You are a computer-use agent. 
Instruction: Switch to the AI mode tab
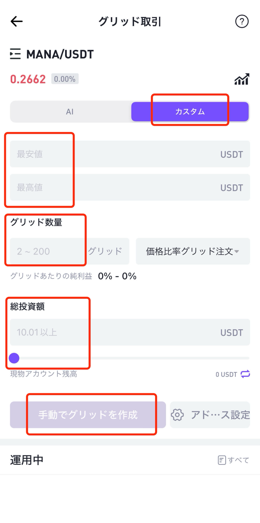tap(70, 112)
